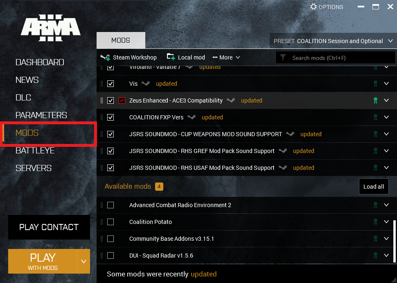Click the Steam icon next to Vis mod
The height and width of the screenshot is (283, 397).
(x=146, y=84)
